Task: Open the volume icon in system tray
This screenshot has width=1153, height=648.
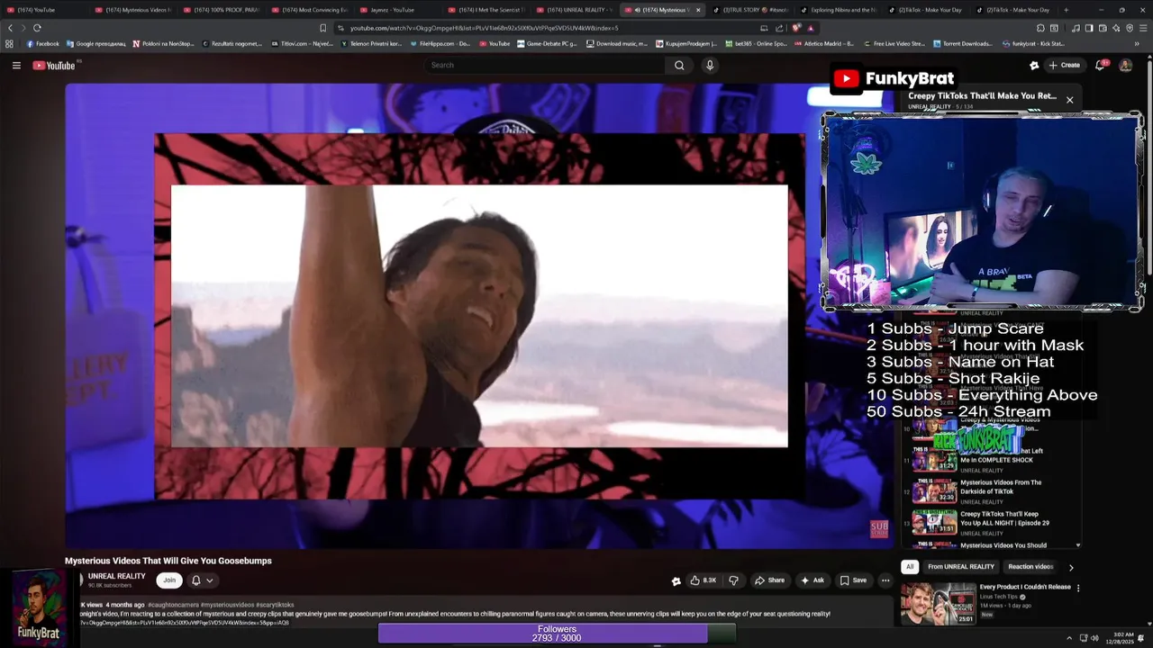Action: [x=1094, y=638]
